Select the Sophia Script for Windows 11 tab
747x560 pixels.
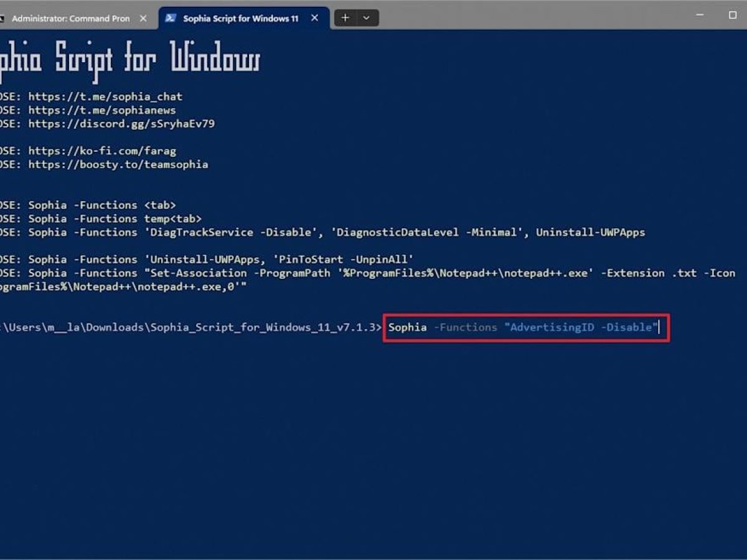click(x=240, y=19)
